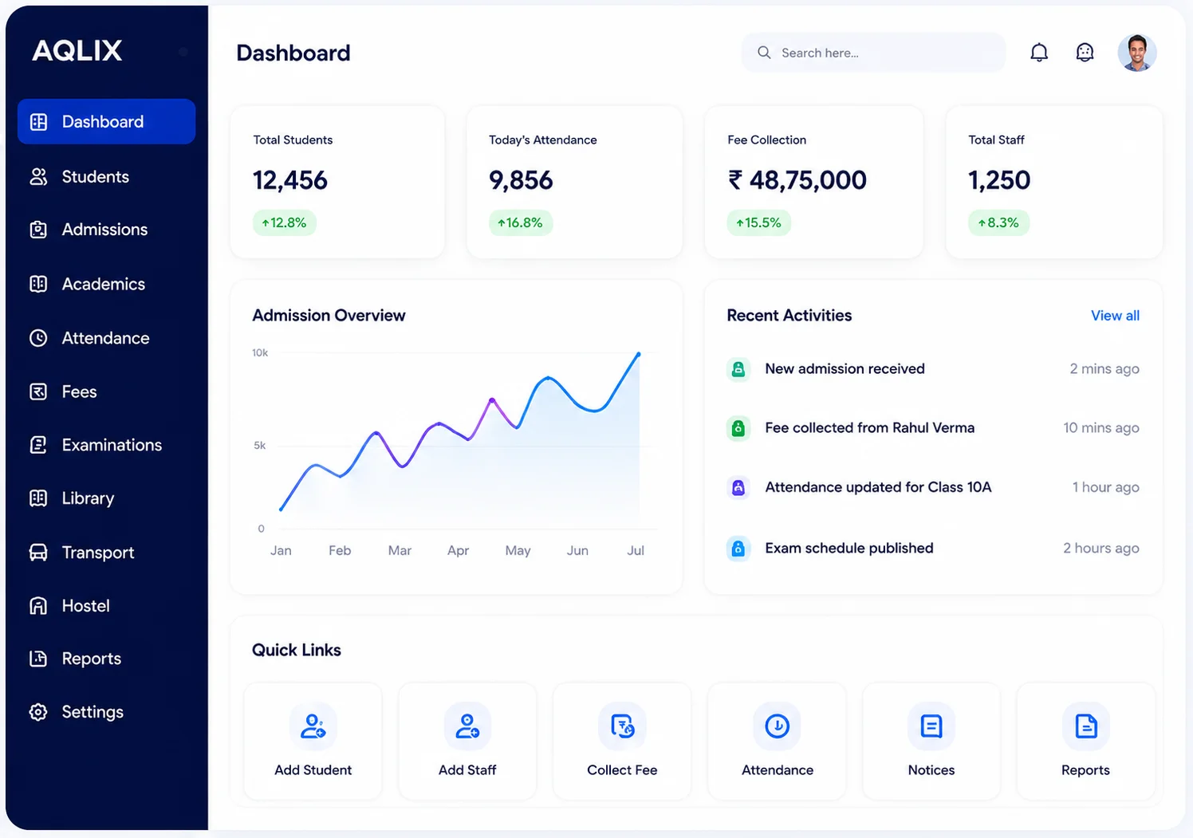Click the Collect Fee quick link icon
This screenshot has width=1193, height=838.
pyautogui.click(x=622, y=726)
